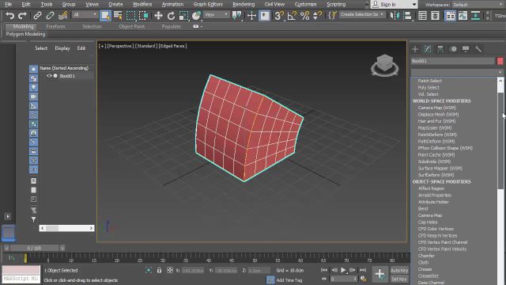Screen dimensions: 506x285
Task: Open the Utilities wrench panel icon
Action: (x=478, y=49)
